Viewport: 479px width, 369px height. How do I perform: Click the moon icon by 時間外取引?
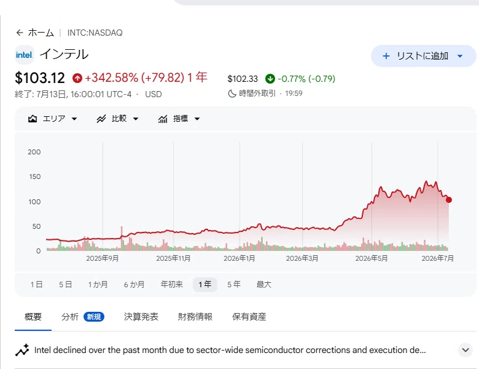click(x=232, y=93)
